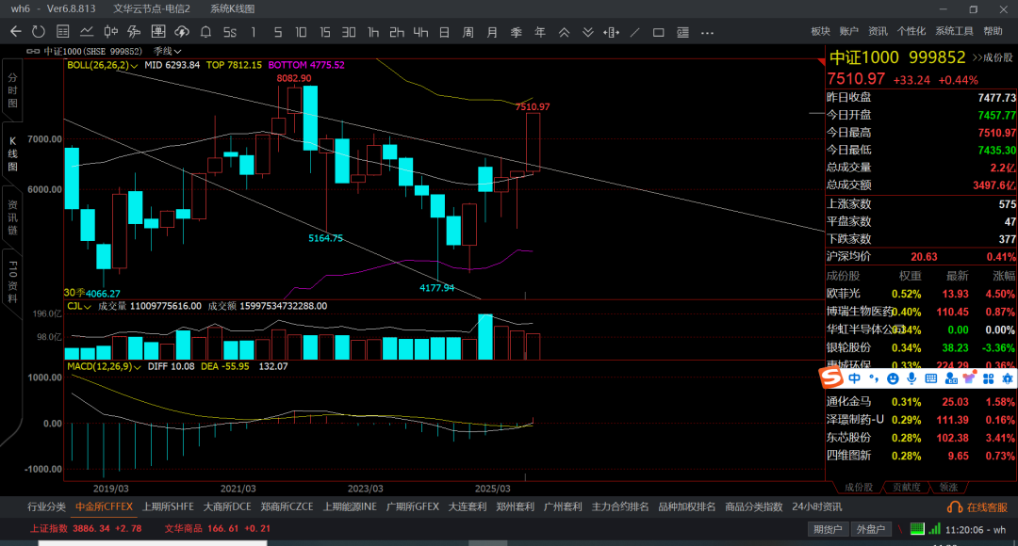Click the Sogou skin shirt icon
Image resolution: width=1018 pixels, height=546 pixels.
coord(970,378)
